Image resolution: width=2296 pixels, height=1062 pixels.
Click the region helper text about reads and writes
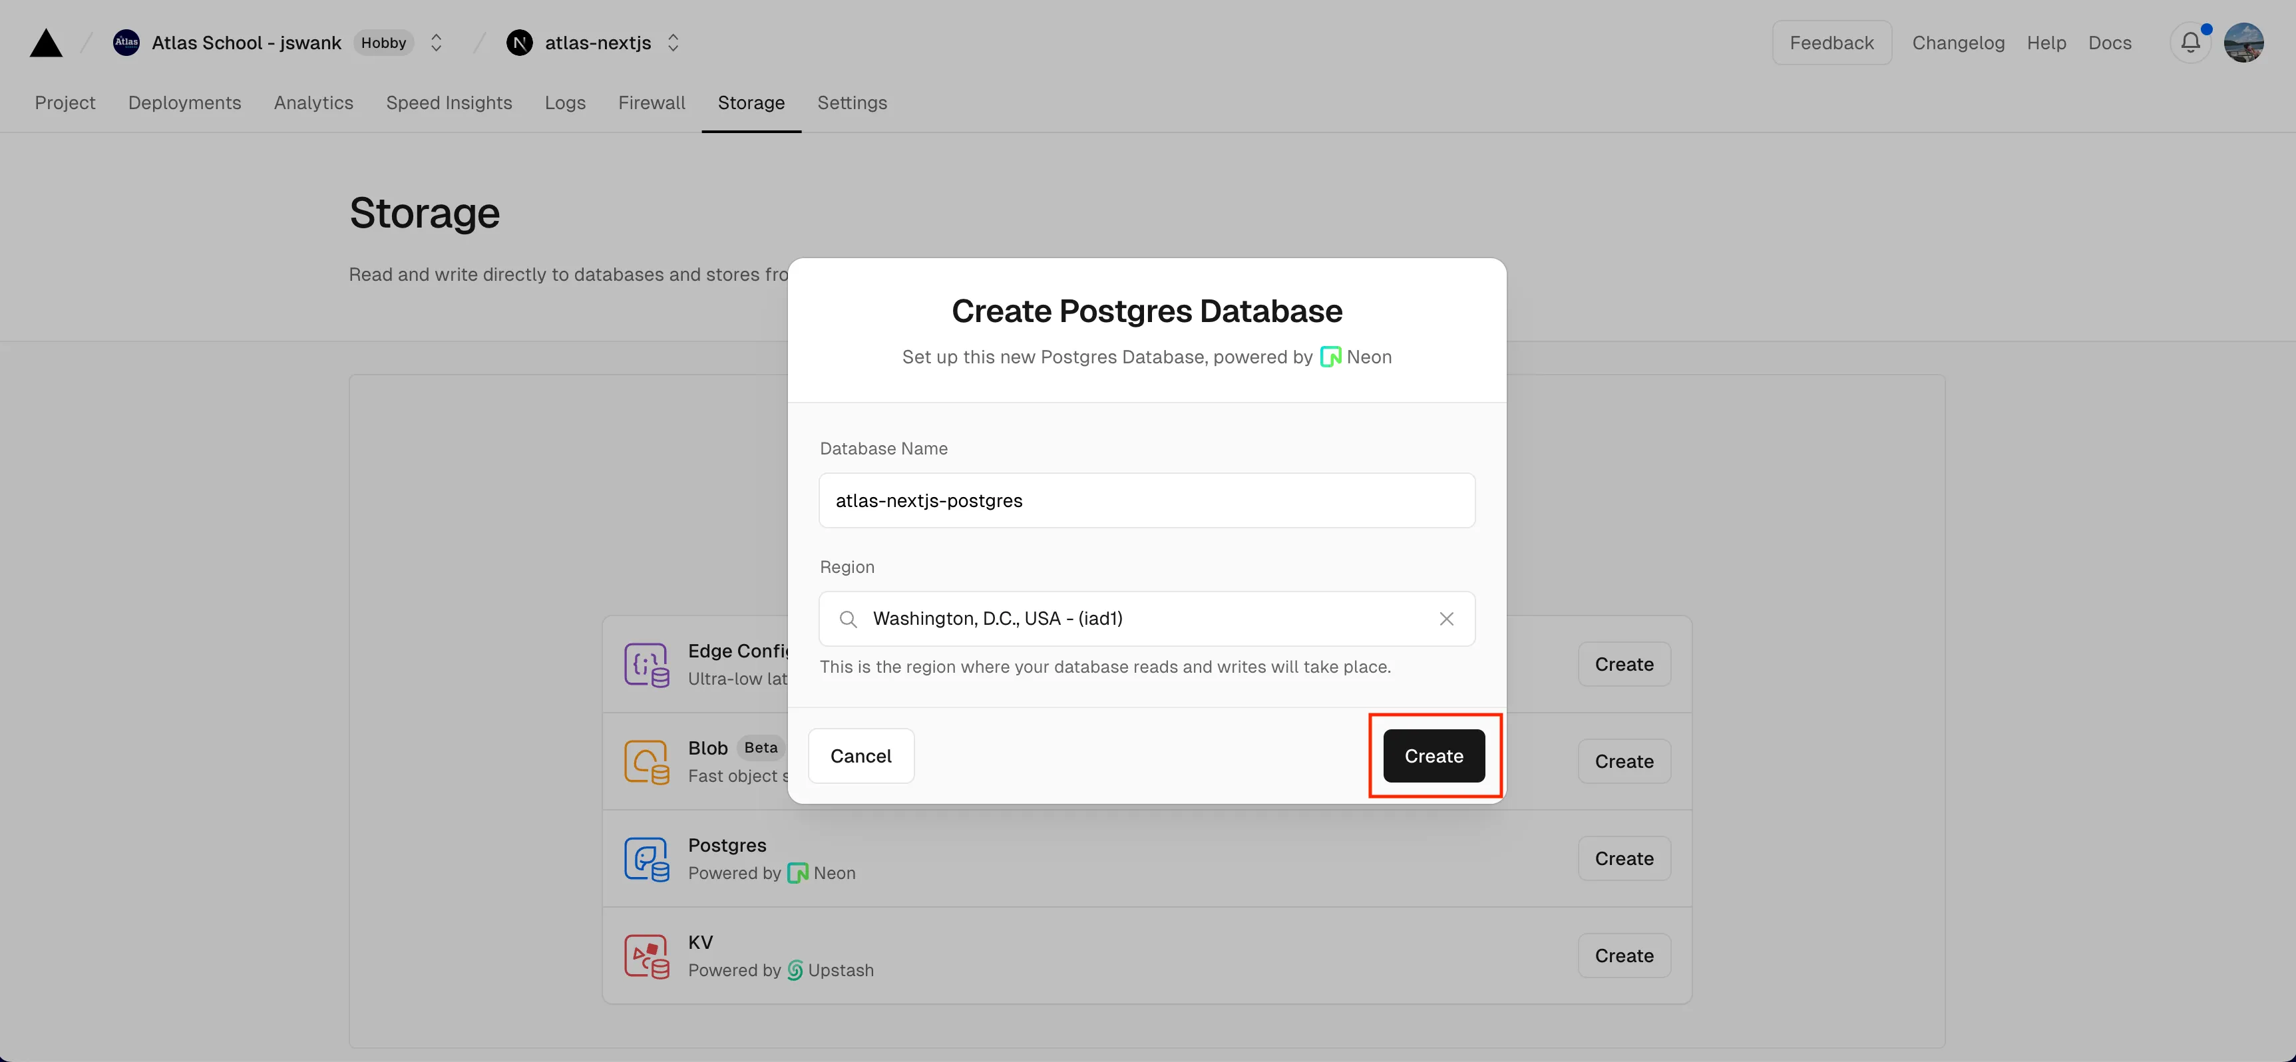(1105, 667)
